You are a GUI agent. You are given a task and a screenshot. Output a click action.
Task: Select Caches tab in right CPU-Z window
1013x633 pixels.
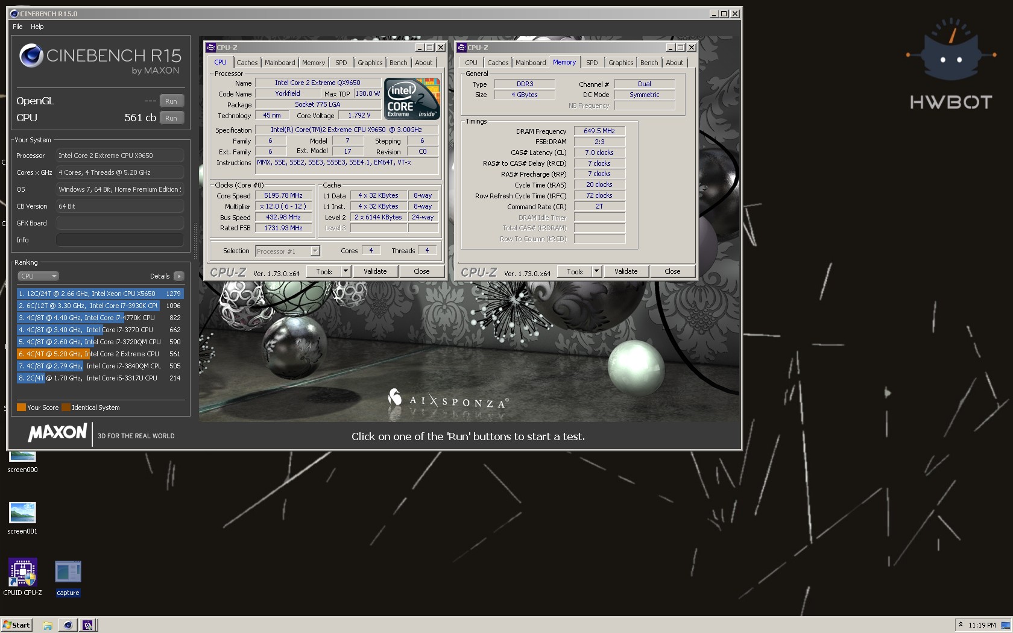(497, 63)
